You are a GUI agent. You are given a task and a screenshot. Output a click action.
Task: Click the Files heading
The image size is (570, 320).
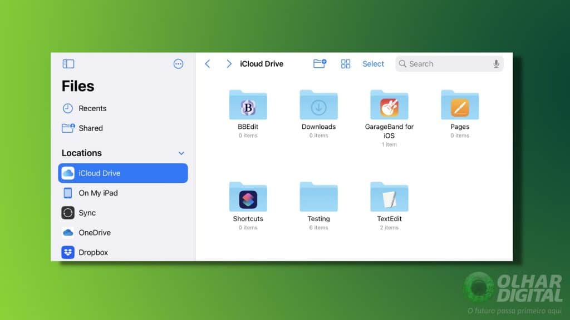pos(78,86)
